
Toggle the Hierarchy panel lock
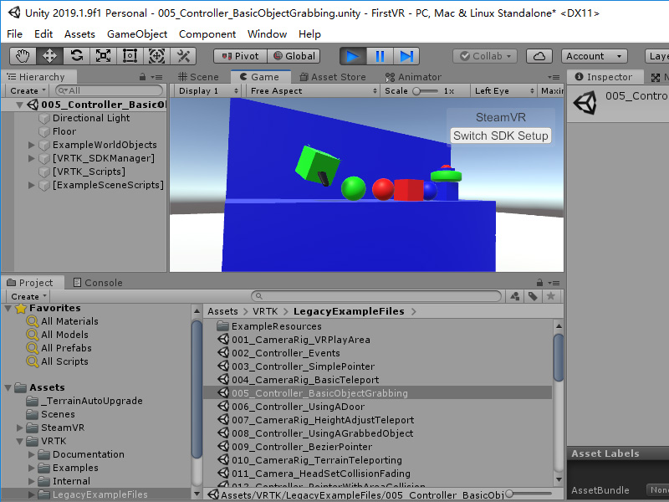coord(142,77)
